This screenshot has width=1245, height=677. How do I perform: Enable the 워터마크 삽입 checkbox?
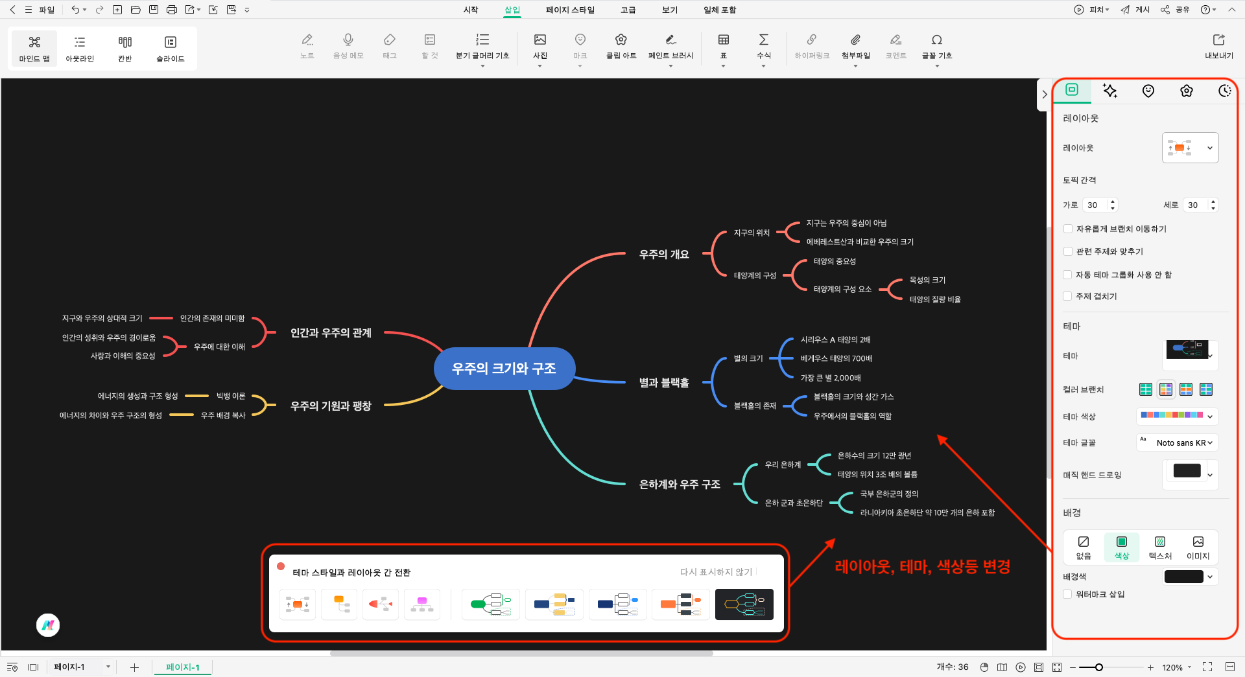[x=1068, y=594]
